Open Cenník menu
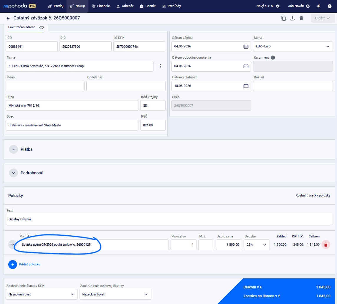The height and width of the screenshot is (304, 337). pyautogui.click(x=148, y=6)
